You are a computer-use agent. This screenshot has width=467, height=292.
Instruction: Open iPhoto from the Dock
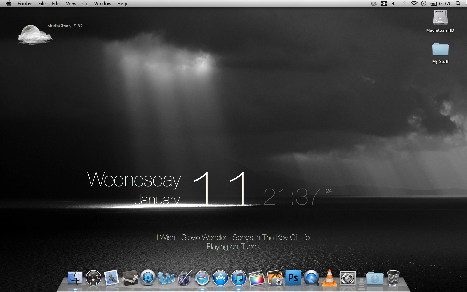click(275, 278)
